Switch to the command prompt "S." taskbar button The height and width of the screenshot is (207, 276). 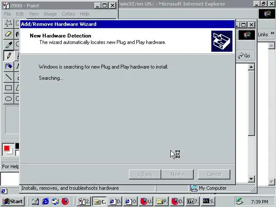coord(208,201)
